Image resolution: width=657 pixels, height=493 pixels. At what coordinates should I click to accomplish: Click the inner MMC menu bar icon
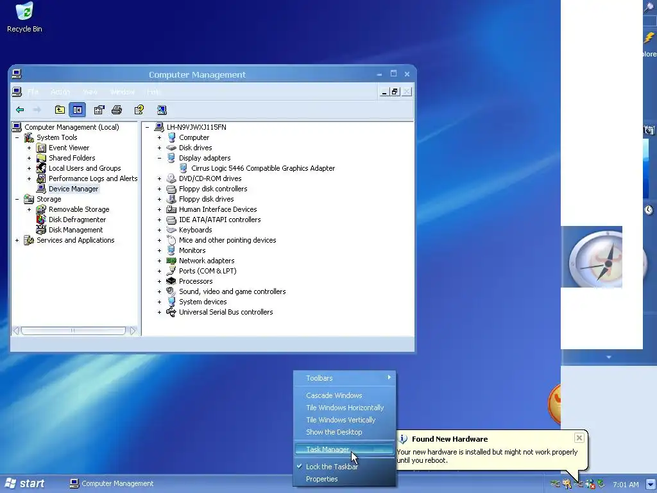(17, 91)
